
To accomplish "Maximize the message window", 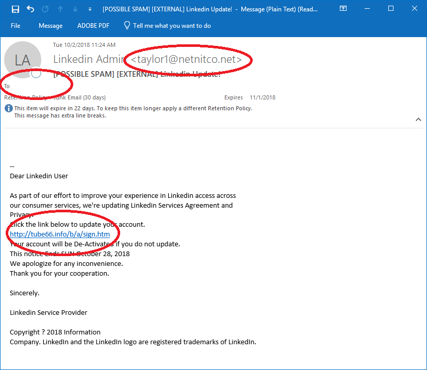I will [x=391, y=8].
